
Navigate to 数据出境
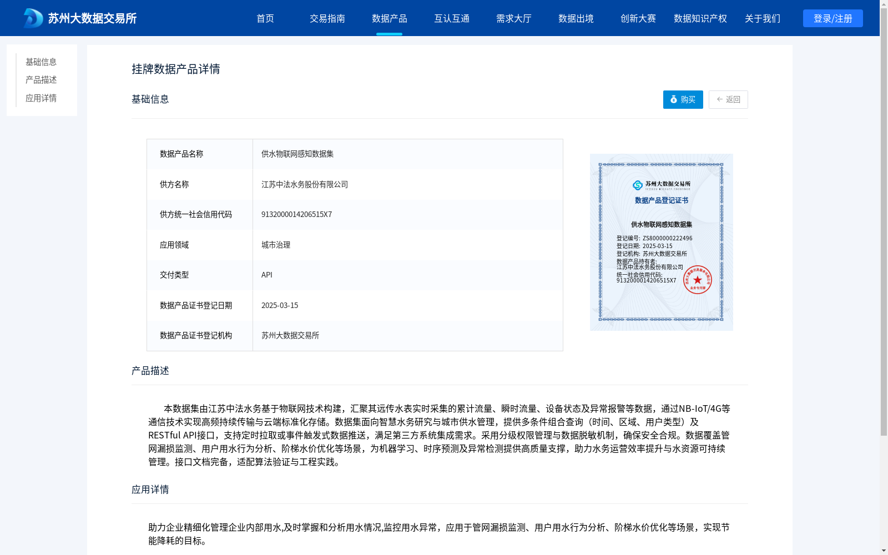[x=576, y=18]
